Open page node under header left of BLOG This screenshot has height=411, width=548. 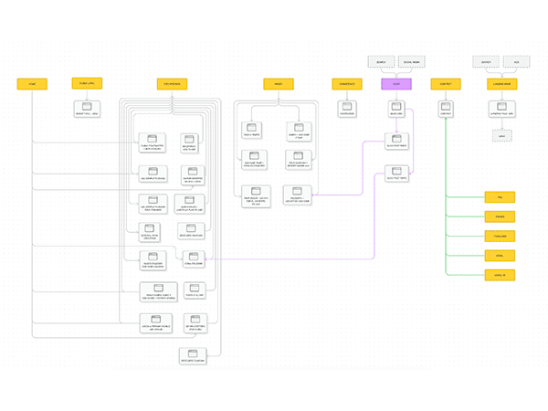coord(347,109)
